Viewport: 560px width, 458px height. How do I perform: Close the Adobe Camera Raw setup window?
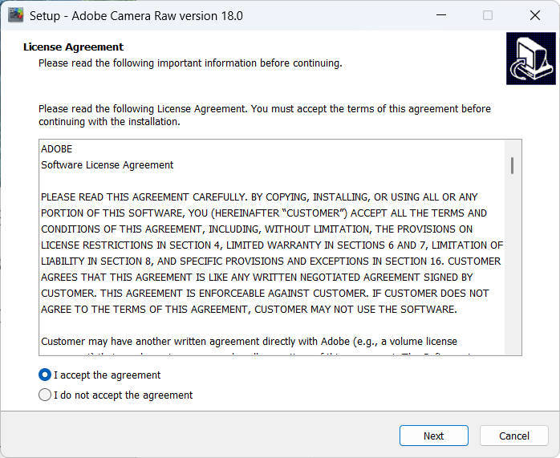(535, 15)
